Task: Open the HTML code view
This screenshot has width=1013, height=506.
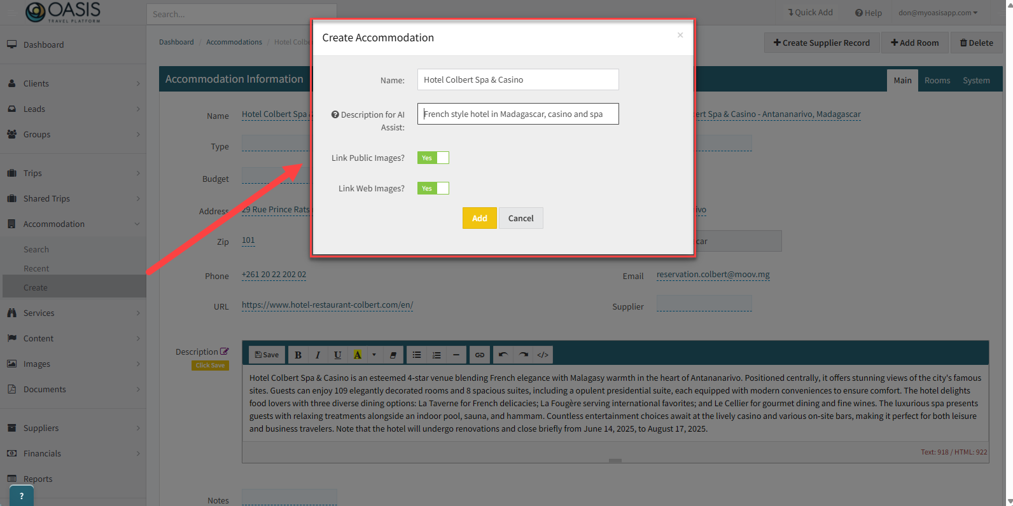Action: 543,355
